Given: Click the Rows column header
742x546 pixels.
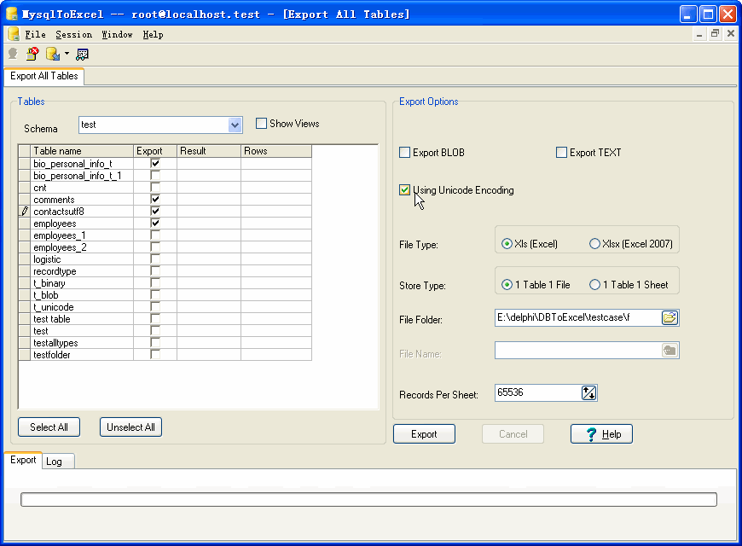Looking at the screenshot, I should (275, 151).
